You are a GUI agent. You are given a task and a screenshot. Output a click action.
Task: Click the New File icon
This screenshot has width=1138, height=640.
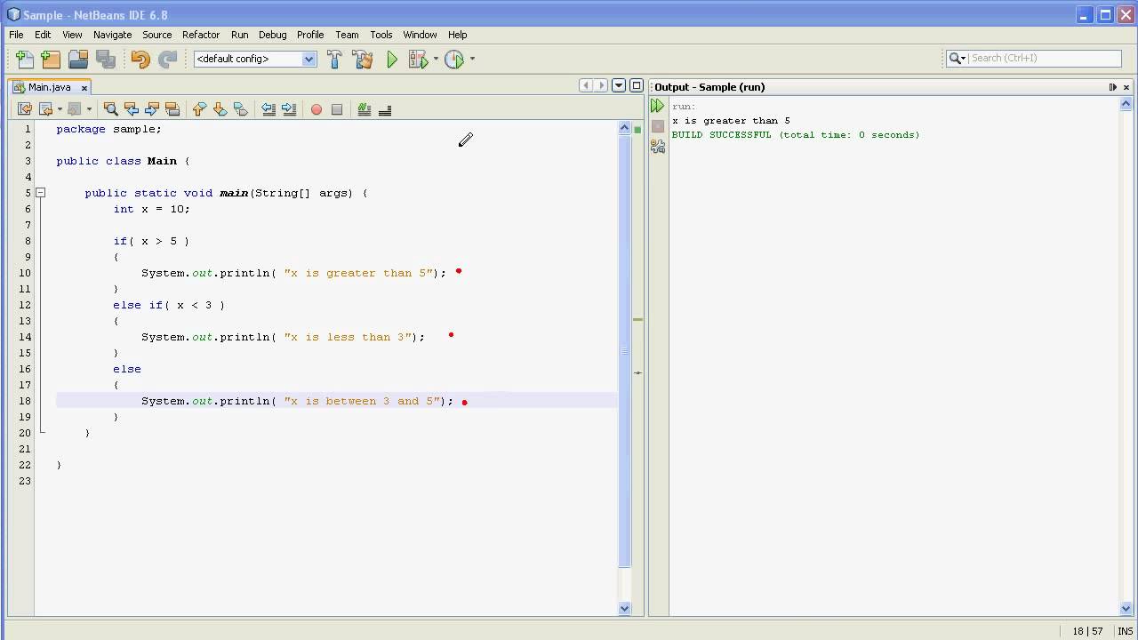point(25,60)
